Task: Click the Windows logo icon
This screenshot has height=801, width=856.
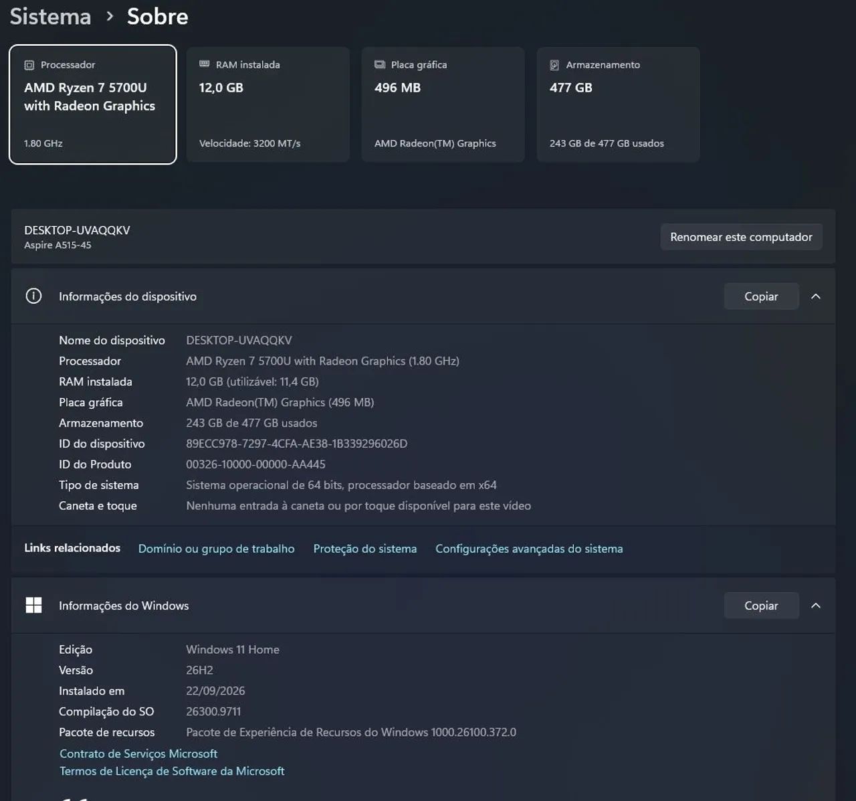Action: click(33, 605)
